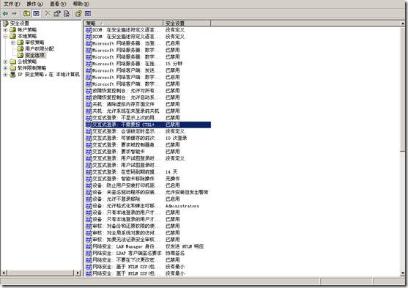Open the 文件(F) menu
This screenshot has height=288, width=408.
click(x=12, y=4)
